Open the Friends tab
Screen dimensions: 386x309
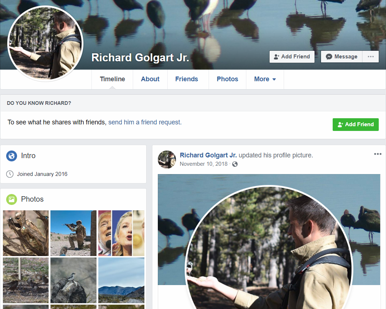pos(186,79)
